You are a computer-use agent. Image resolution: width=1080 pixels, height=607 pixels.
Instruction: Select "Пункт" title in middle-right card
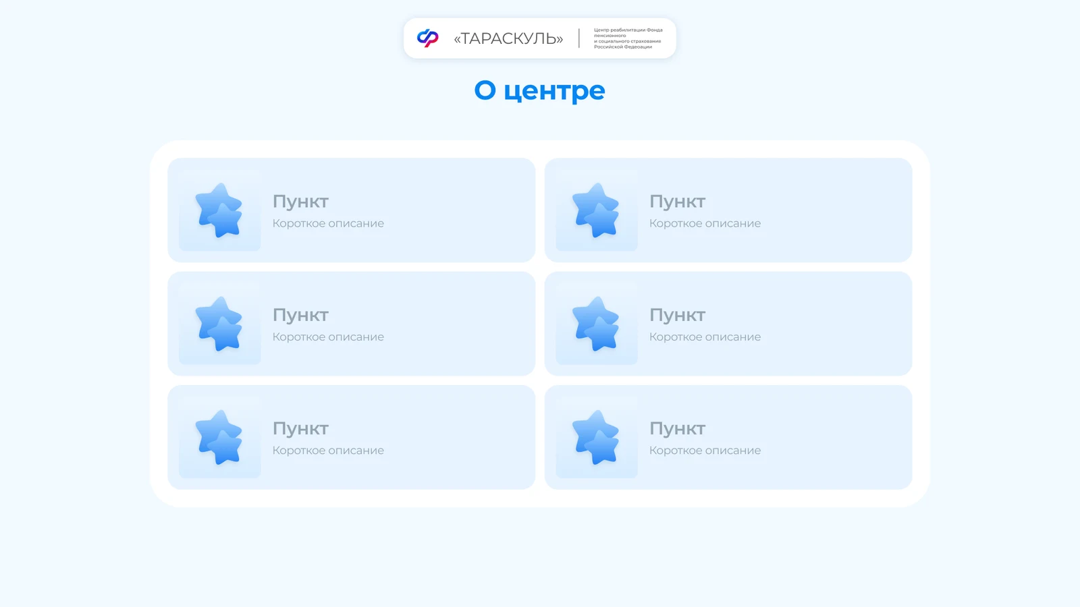(677, 315)
